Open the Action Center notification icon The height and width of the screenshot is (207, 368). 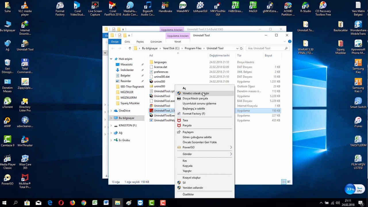point(361,203)
